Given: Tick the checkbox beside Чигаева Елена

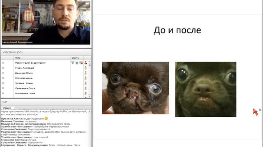Looking at the screenshot, I should (3, 83).
